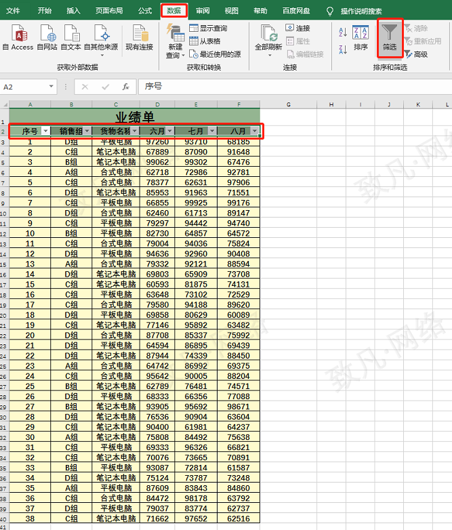Click cell with value 97906

(x=239, y=182)
